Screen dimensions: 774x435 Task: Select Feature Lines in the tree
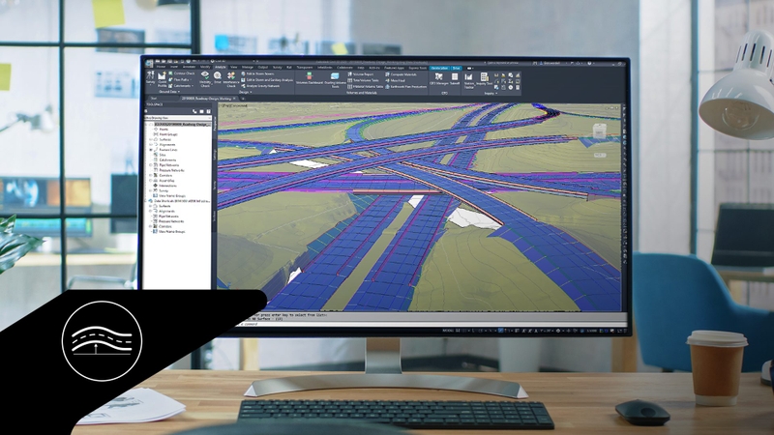(167, 150)
